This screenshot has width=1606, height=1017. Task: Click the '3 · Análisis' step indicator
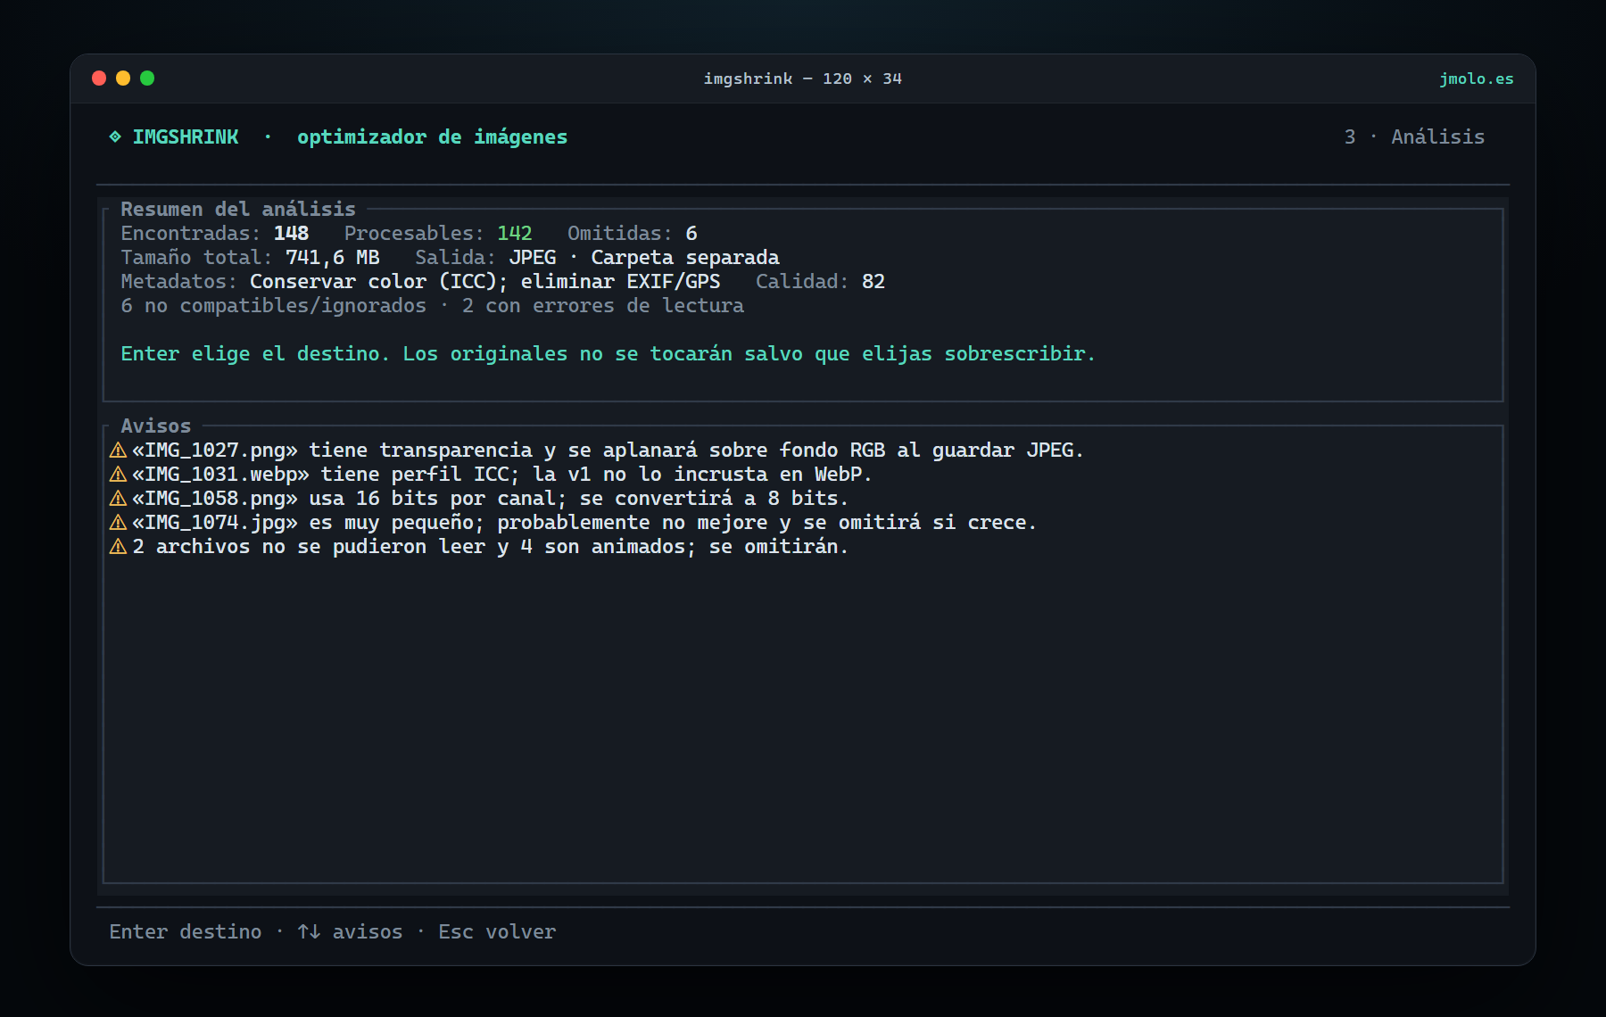click(x=1414, y=136)
